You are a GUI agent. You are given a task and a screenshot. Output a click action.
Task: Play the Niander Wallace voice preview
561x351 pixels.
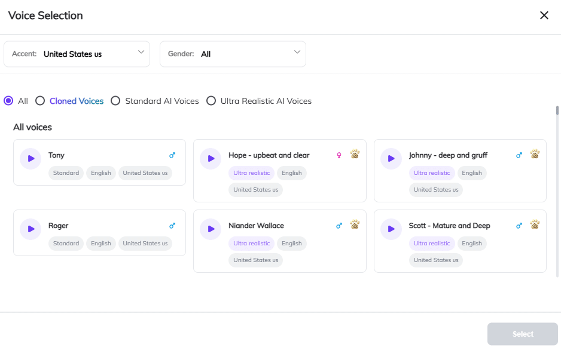coord(211,229)
